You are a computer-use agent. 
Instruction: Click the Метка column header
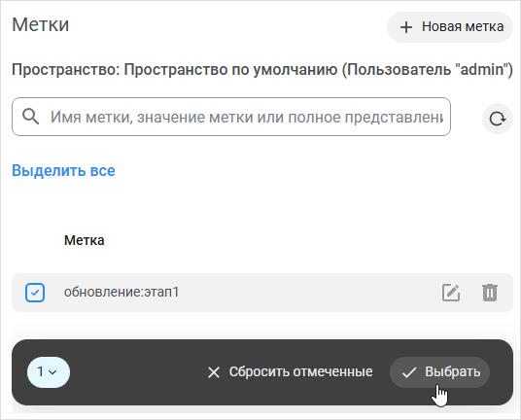(84, 240)
